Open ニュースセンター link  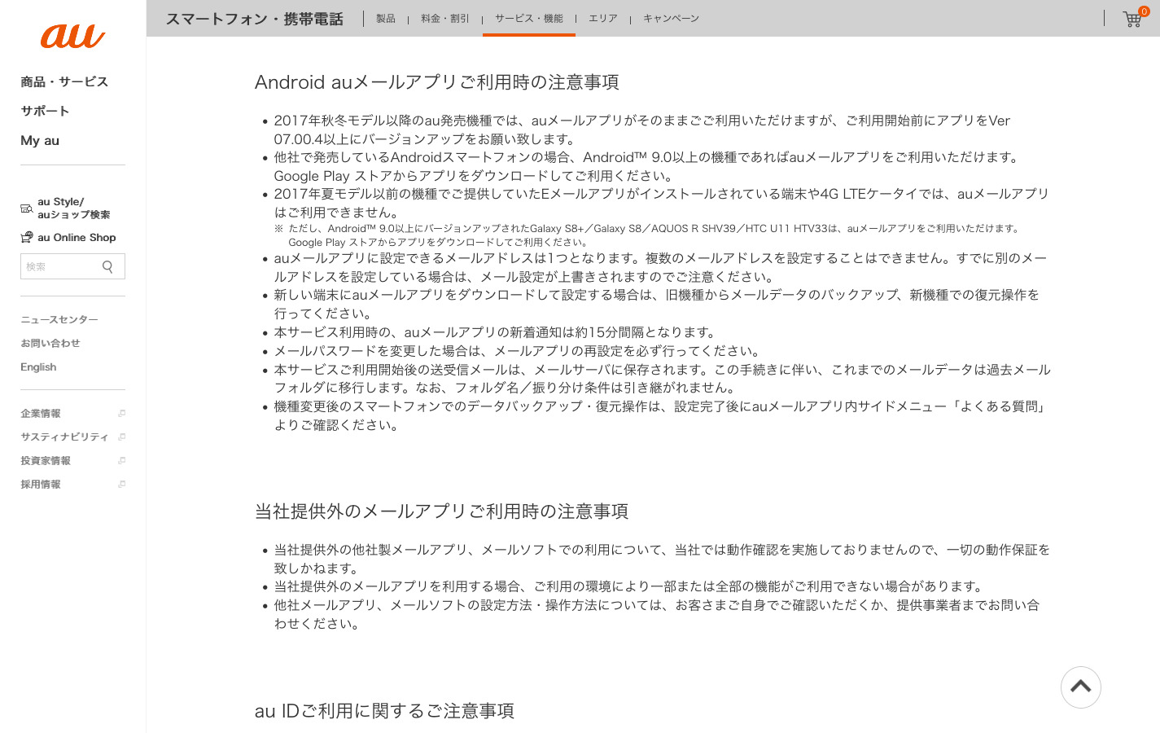click(59, 320)
